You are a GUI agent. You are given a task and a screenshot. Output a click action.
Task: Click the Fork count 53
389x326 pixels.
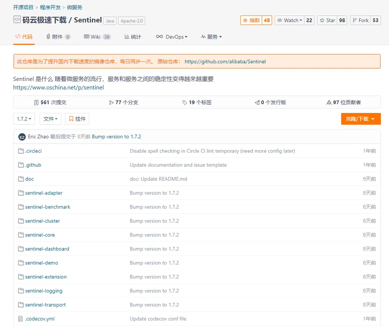375,20
